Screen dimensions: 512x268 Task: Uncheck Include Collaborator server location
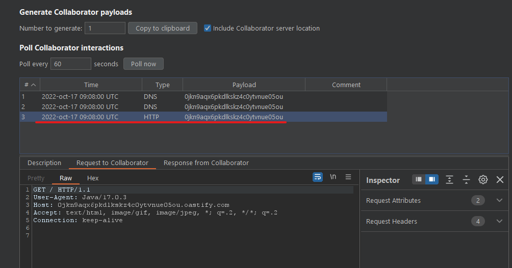[x=208, y=28]
